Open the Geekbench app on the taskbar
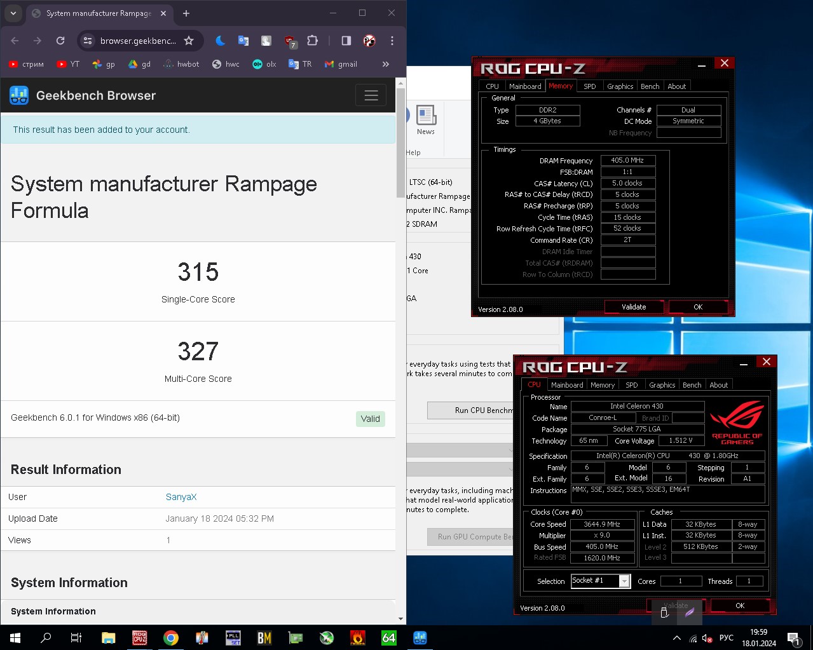 (420, 638)
